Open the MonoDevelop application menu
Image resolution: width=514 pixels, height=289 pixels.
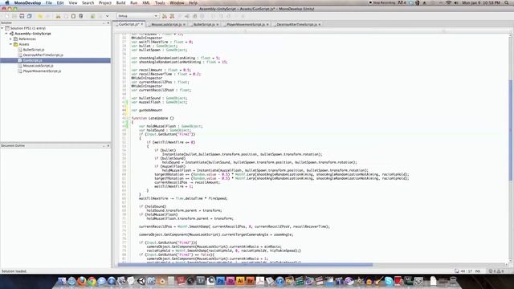(27, 2)
